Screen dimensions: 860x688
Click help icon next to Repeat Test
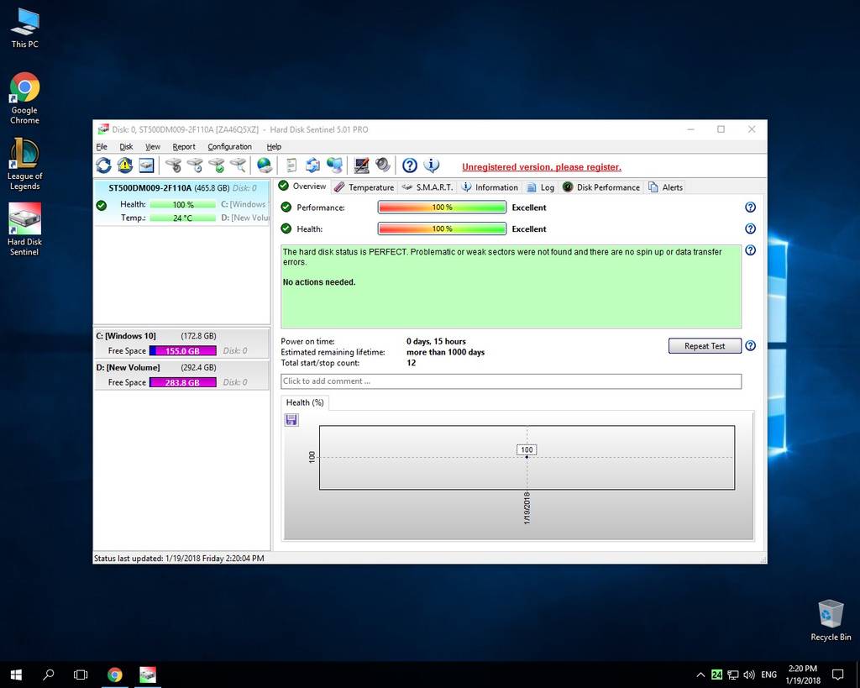coord(750,346)
